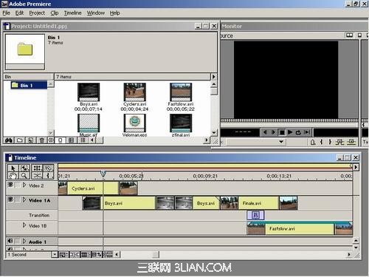369x277 pixels.
Task: Create a new bin with the folder icon
Action: click(20, 140)
